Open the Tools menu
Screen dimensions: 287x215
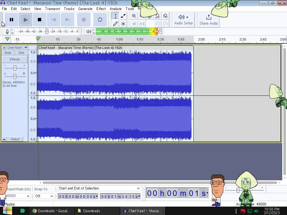pos(130,9)
